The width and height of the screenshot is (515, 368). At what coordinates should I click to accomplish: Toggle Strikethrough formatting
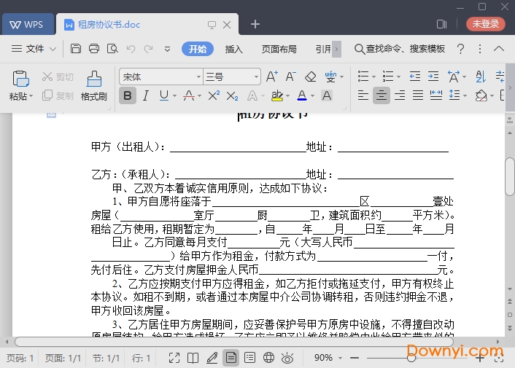pyautogui.click(x=189, y=95)
